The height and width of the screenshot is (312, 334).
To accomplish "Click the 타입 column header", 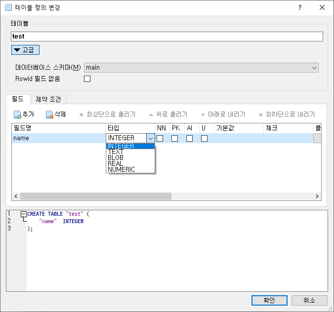I will click(130, 128).
